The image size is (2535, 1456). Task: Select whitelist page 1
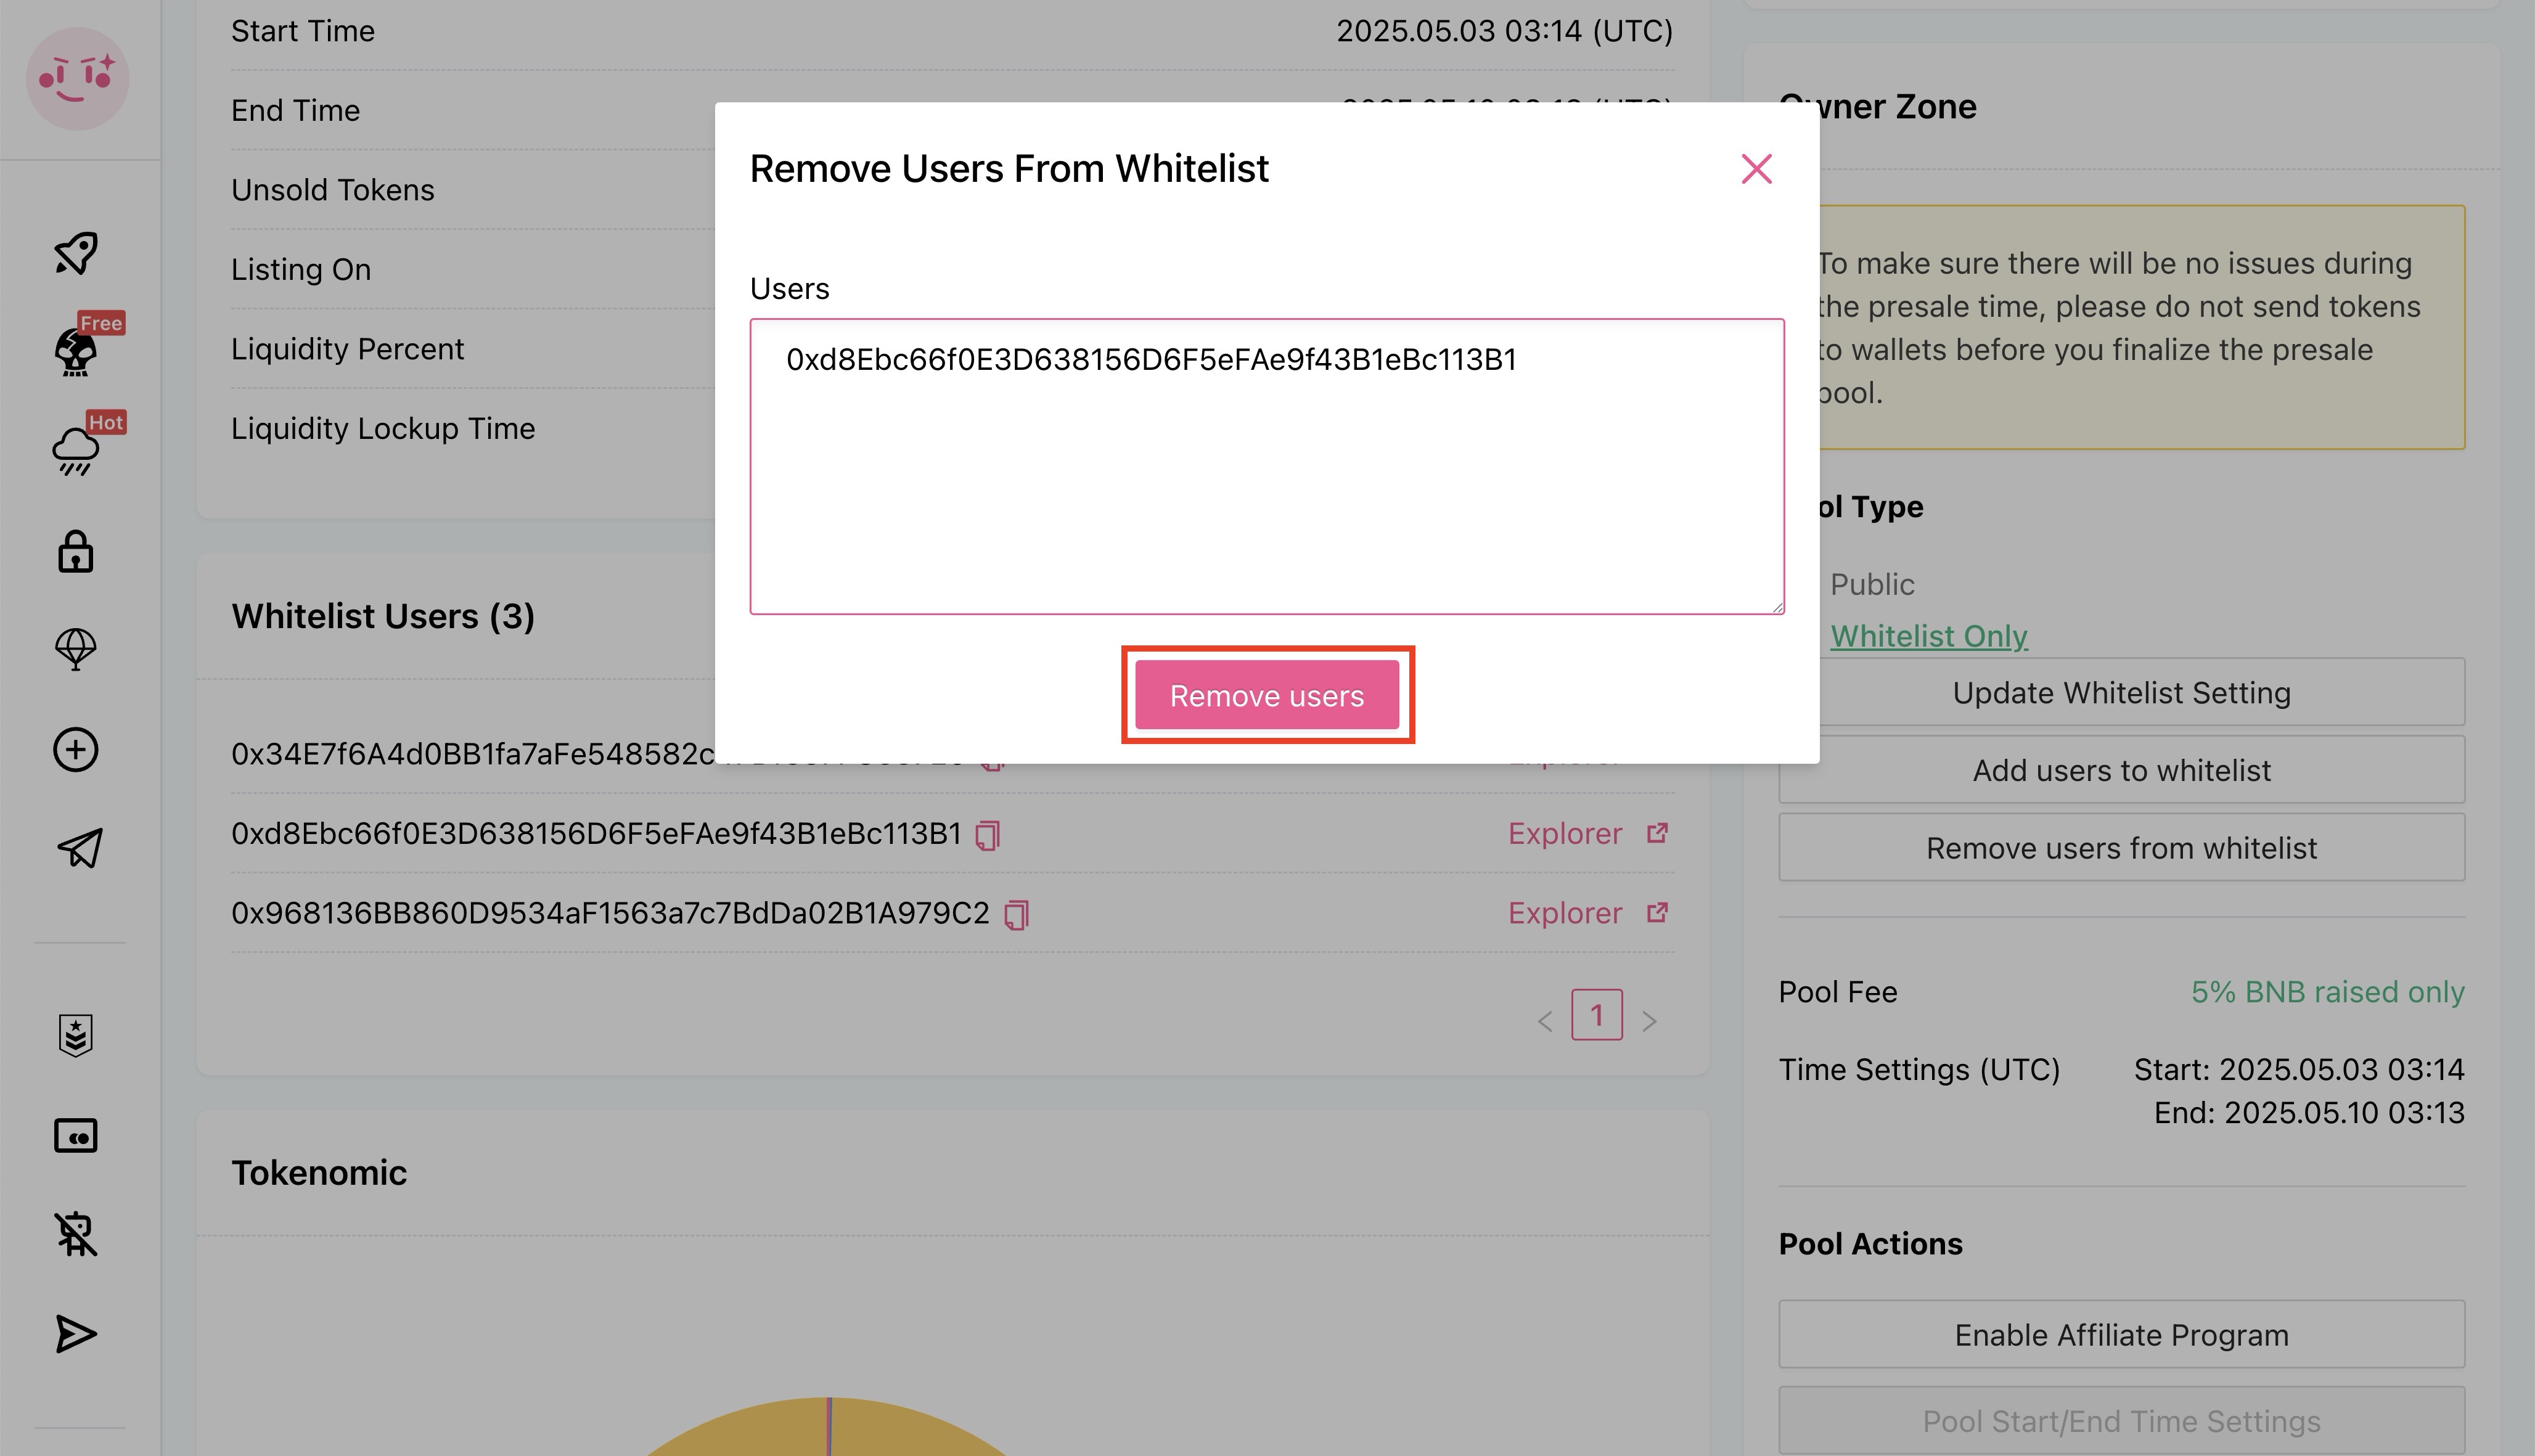pos(1597,1015)
